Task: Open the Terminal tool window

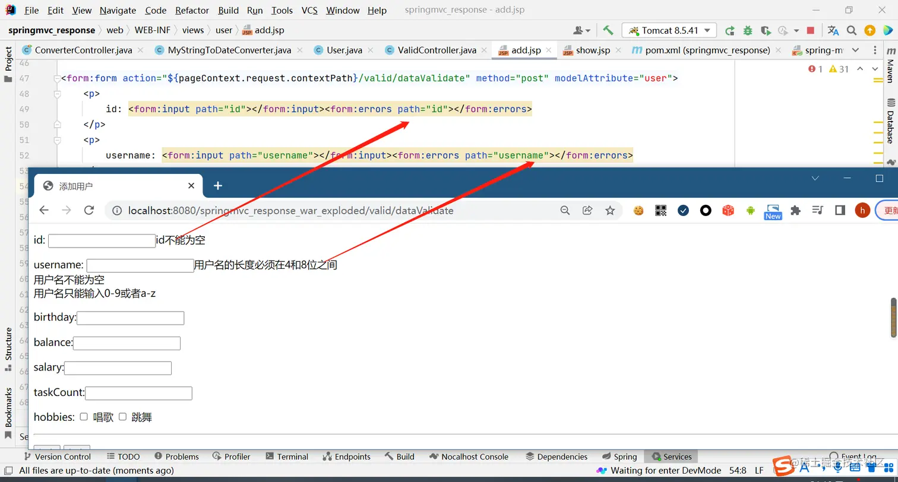Action: pos(287,456)
